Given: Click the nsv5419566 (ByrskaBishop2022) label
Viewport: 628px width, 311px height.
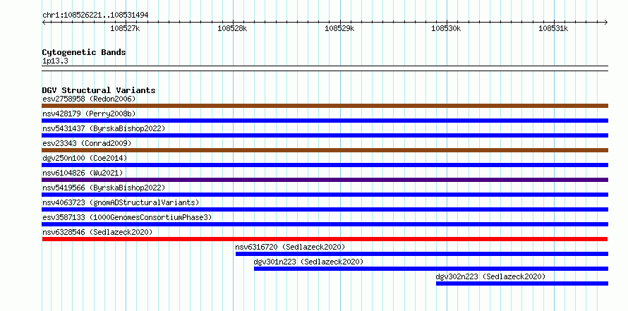Looking at the screenshot, I should 104,188.
